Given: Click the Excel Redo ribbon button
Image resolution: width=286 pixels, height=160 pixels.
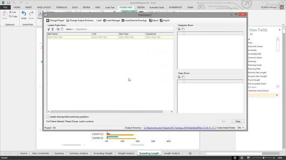Looking at the screenshot, I should pos(31,15).
